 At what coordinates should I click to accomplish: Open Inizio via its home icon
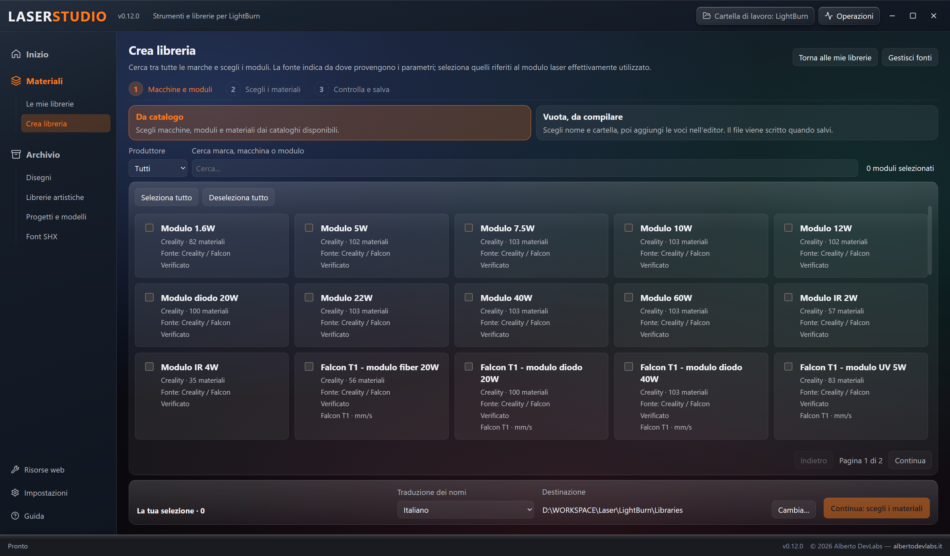point(16,54)
